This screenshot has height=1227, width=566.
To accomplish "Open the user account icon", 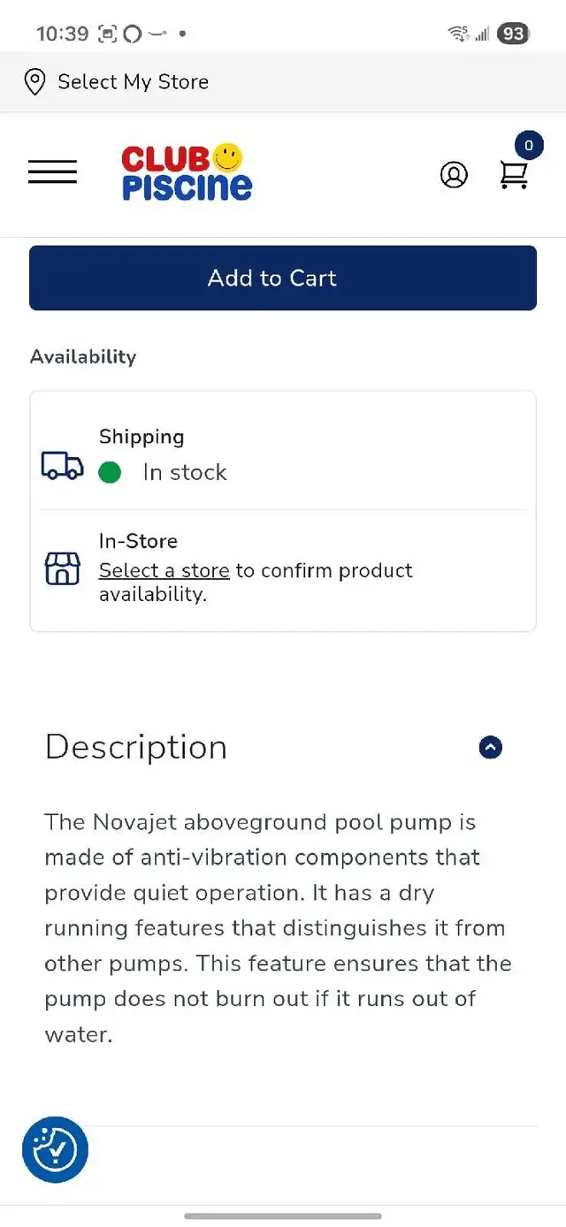I will pyautogui.click(x=454, y=175).
